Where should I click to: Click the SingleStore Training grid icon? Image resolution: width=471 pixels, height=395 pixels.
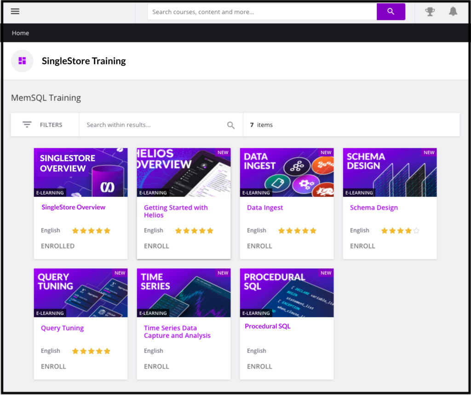tap(22, 61)
